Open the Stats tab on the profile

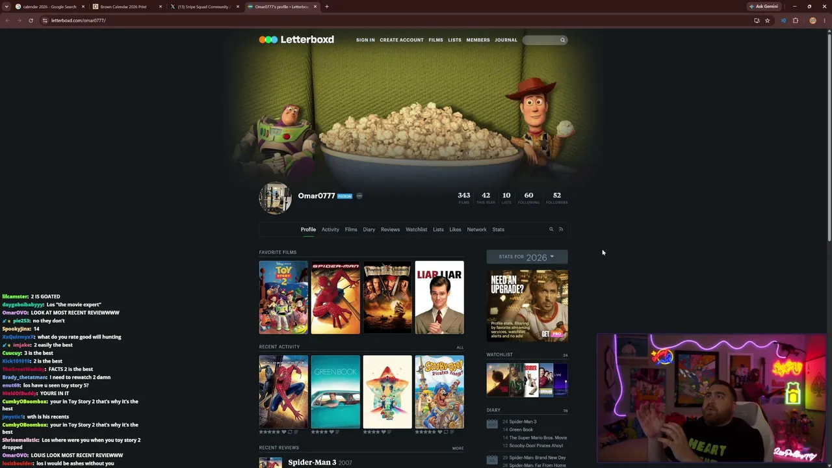click(x=498, y=229)
